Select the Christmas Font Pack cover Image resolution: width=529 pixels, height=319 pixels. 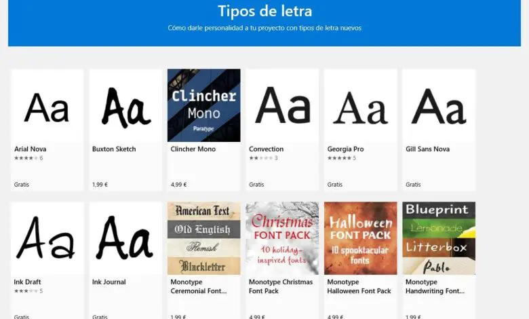pyautogui.click(x=282, y=238)
